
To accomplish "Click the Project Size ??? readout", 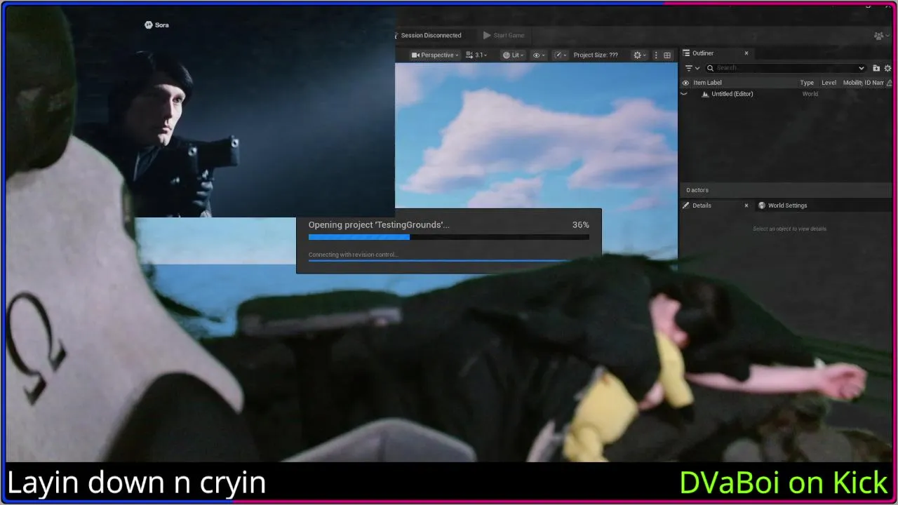I will pyautogui.click(x=596, y=55).
